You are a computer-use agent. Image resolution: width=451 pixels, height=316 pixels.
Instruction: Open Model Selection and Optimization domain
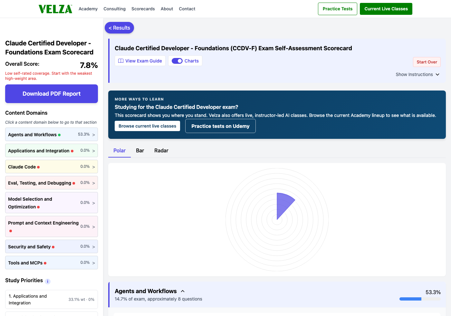click(x=52, y=203)
